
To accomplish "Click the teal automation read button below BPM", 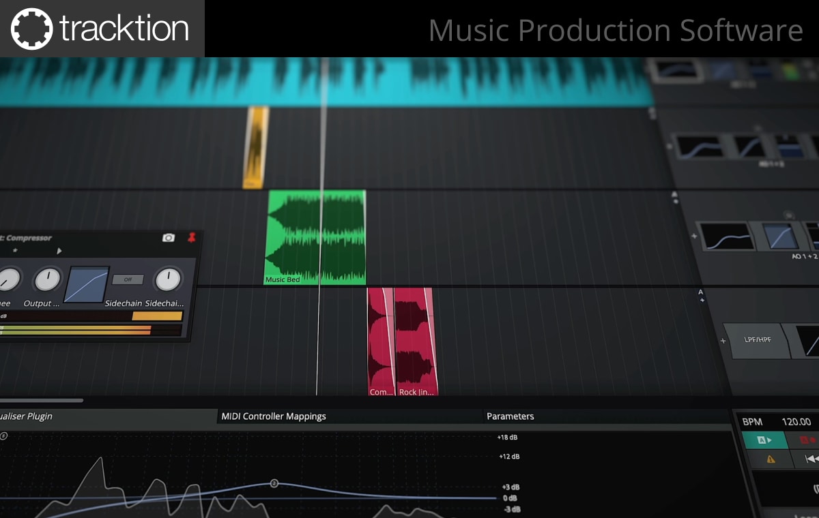I will [x=764, y=440].
